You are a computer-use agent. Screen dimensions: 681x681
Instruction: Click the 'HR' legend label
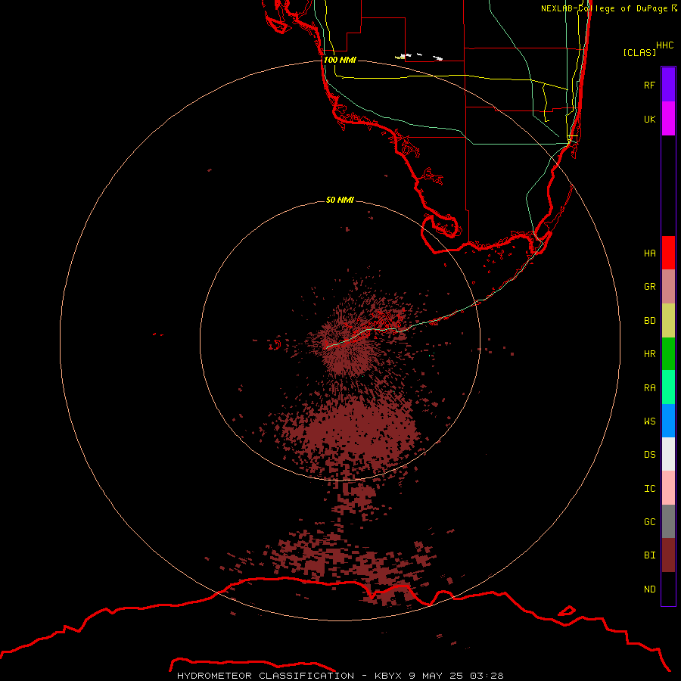(650, 354)
